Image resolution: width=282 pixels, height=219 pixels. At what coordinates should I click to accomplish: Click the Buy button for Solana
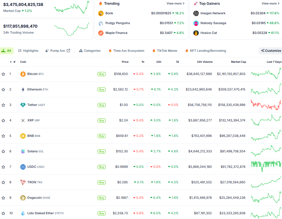pyautogui.click(x=101, y=151)
